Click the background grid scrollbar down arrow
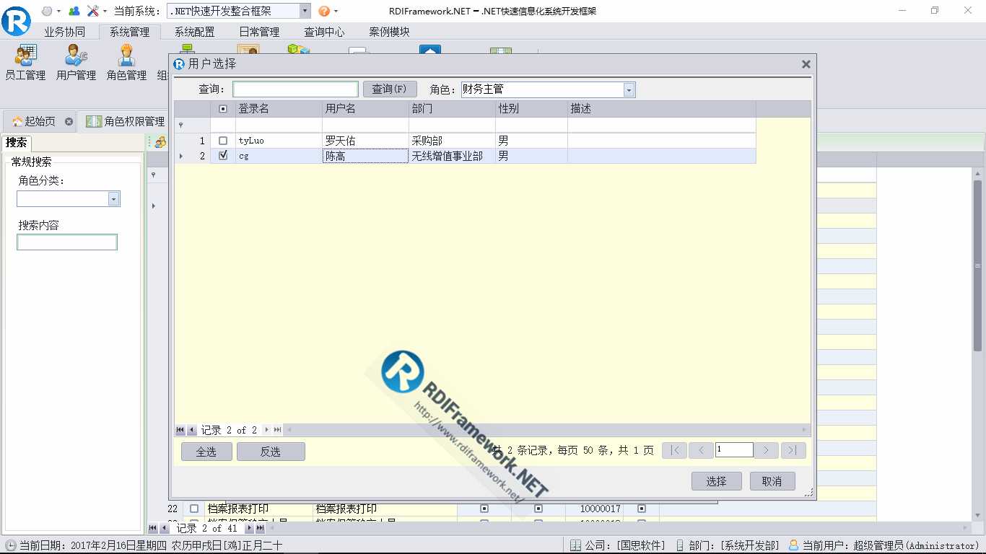 point(979,515)
